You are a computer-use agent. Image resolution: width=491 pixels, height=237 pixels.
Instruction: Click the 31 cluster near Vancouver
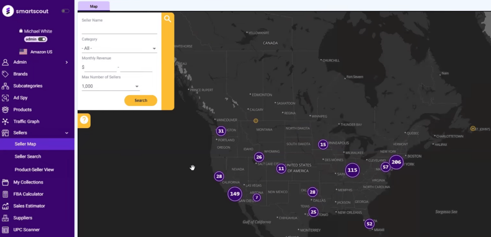[221, 131]
